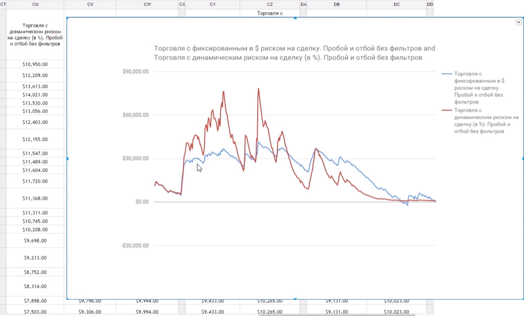The height and width of the screenshot is (316, 524).
Task: Select the CU column header cell 'Торговля с динамическим риском'
Action: tap(35, 34)
